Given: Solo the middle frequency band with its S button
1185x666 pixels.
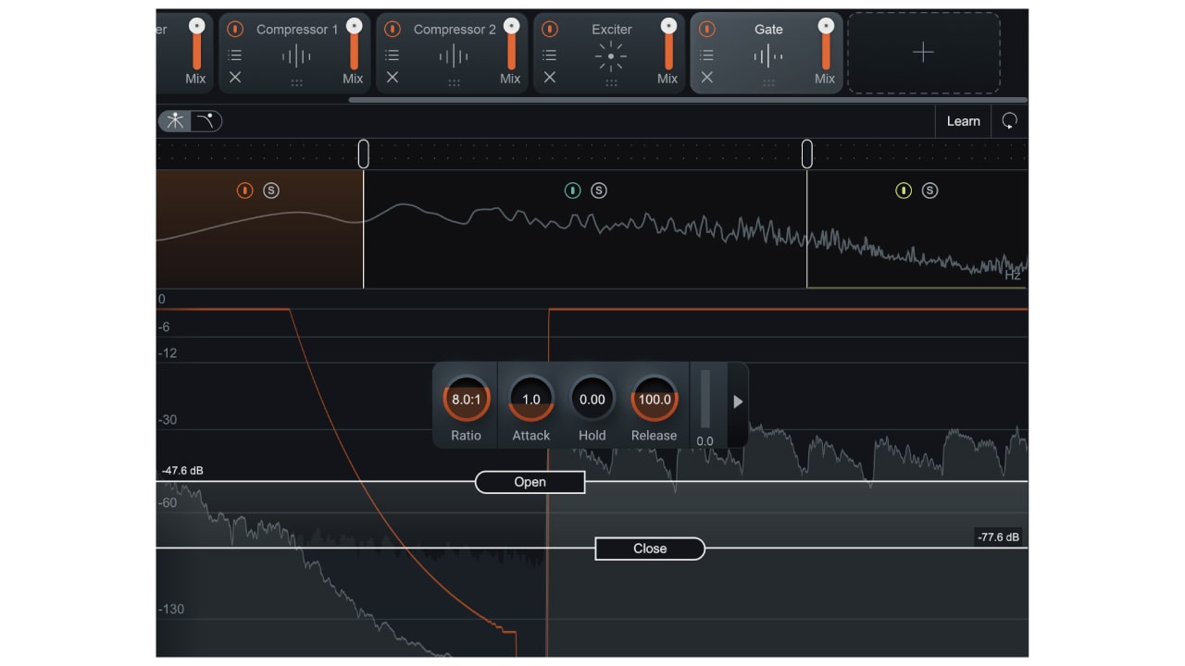Looking at the screenshot, I should pos(598,191).
